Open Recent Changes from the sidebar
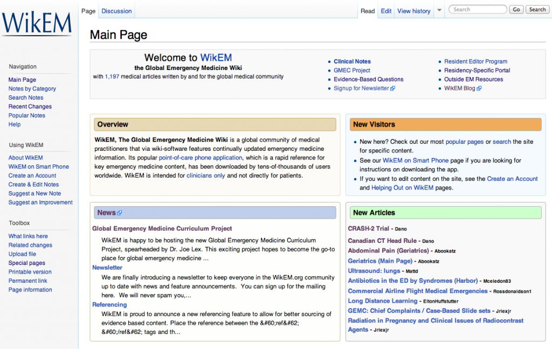Screen dimensions: 552x349 click(x=30, y=106)
